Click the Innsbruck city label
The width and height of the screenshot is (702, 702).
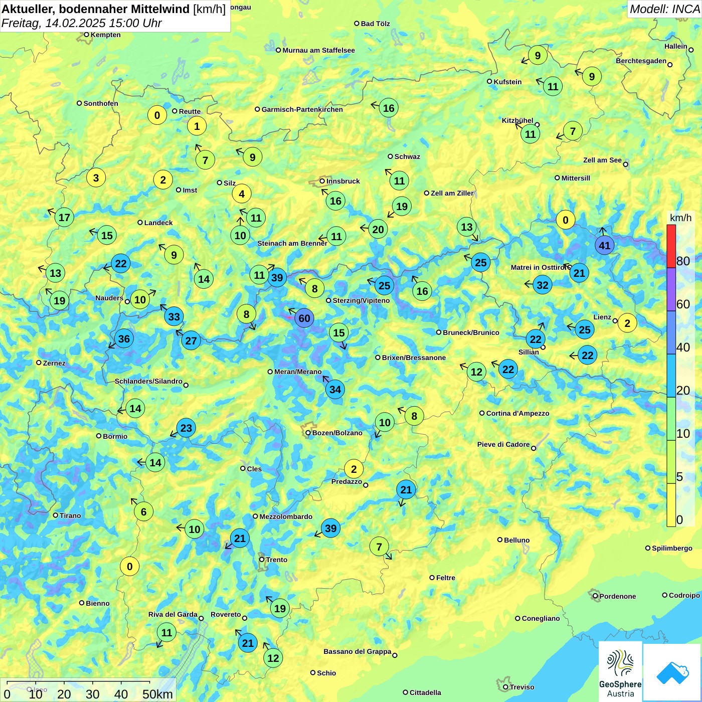coord(343,181)
